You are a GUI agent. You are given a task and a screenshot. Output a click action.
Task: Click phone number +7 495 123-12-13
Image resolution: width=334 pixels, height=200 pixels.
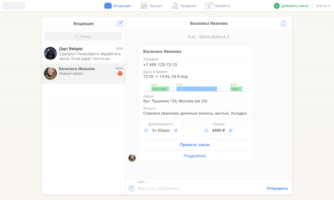pyautogui.click(x=160, y=65)
